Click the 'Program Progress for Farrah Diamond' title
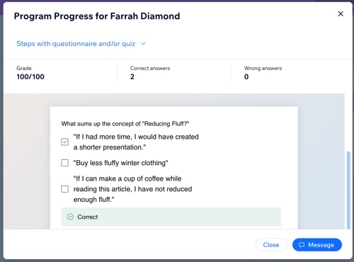The image size is (354, 262). pyautogui.click(x=97, y=16)
